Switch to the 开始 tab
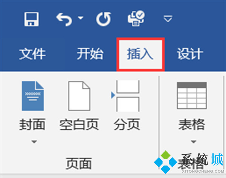The height and width of the screenshot is (178, 226). point(90,54)
